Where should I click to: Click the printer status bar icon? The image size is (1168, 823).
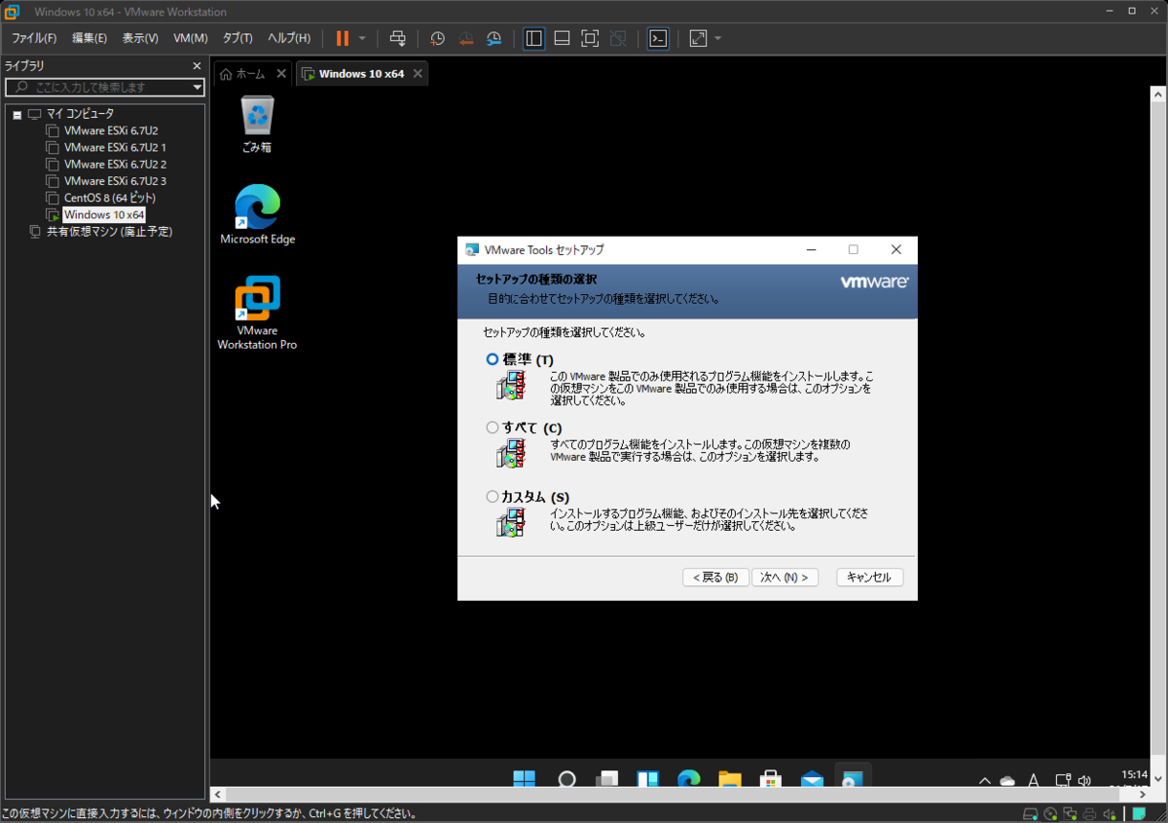pos(1090,814)
